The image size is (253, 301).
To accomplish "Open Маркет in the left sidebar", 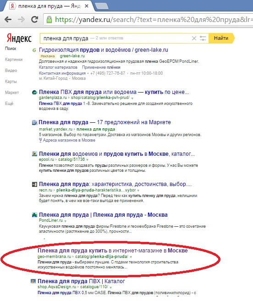I will 12,93.
